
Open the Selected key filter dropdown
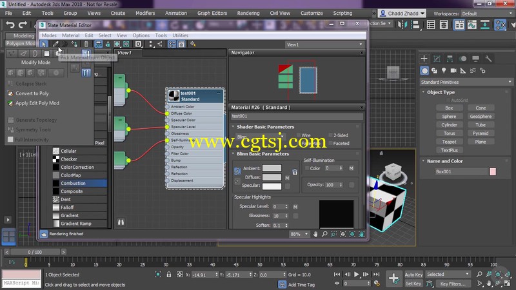point(448,275)
